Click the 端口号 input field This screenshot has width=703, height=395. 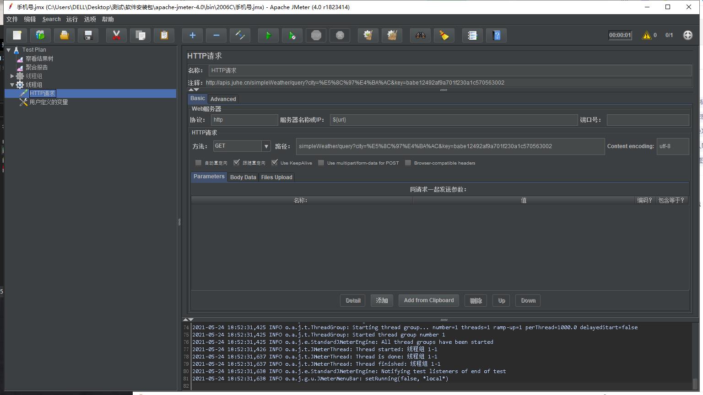[648, 120]
